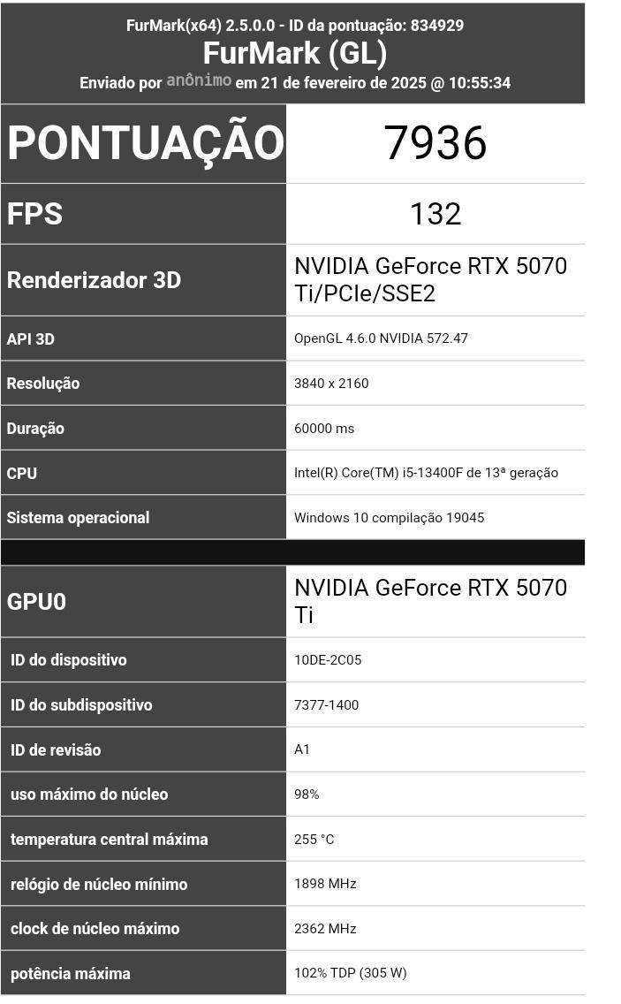Click the anônimo submitter name
The height and width of the screenshot is (1004, 621).
(x=199, y=81)
